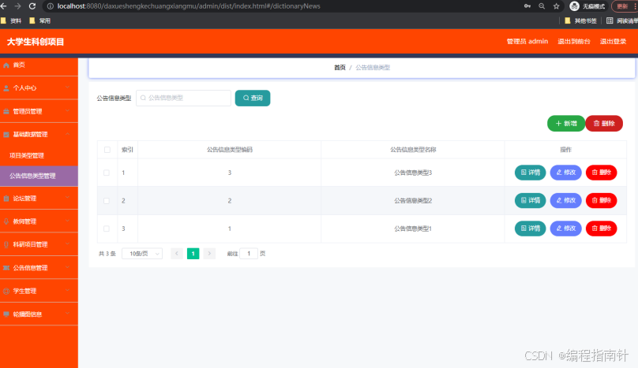
Task: Check the row for 公告信息类型3
Action: coord(107,173)
